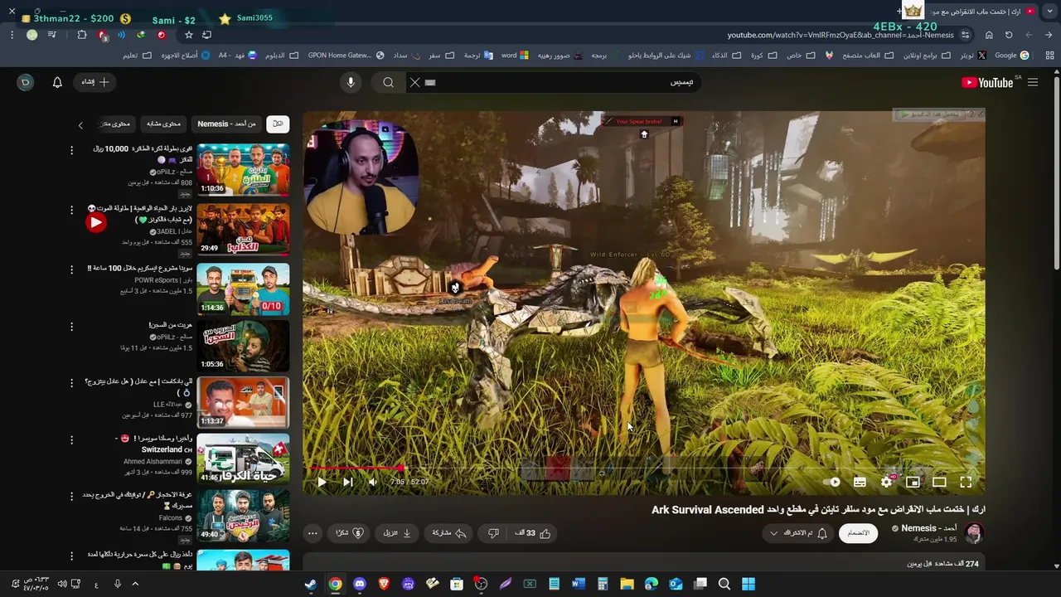Open options for the Switzerland video
This screenshot has width=1061, height=597.
tap(71, 439)
